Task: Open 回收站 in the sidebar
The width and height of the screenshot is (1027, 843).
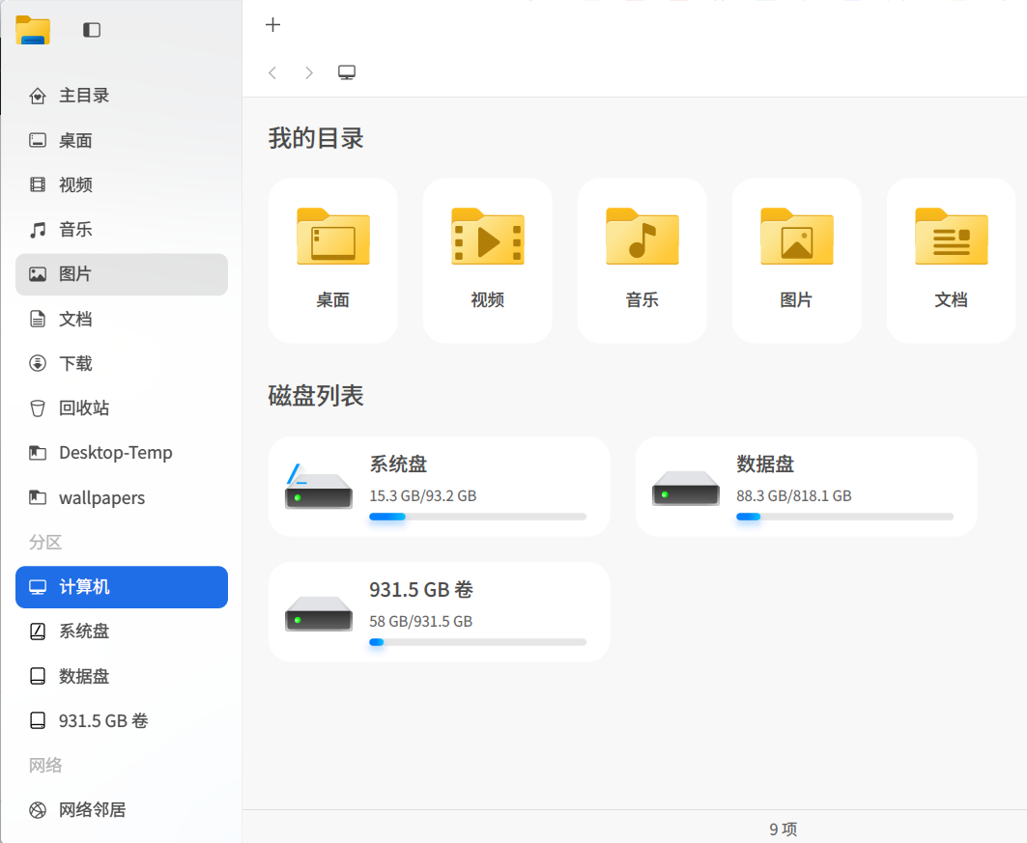Action: click(x=122, y=408)
